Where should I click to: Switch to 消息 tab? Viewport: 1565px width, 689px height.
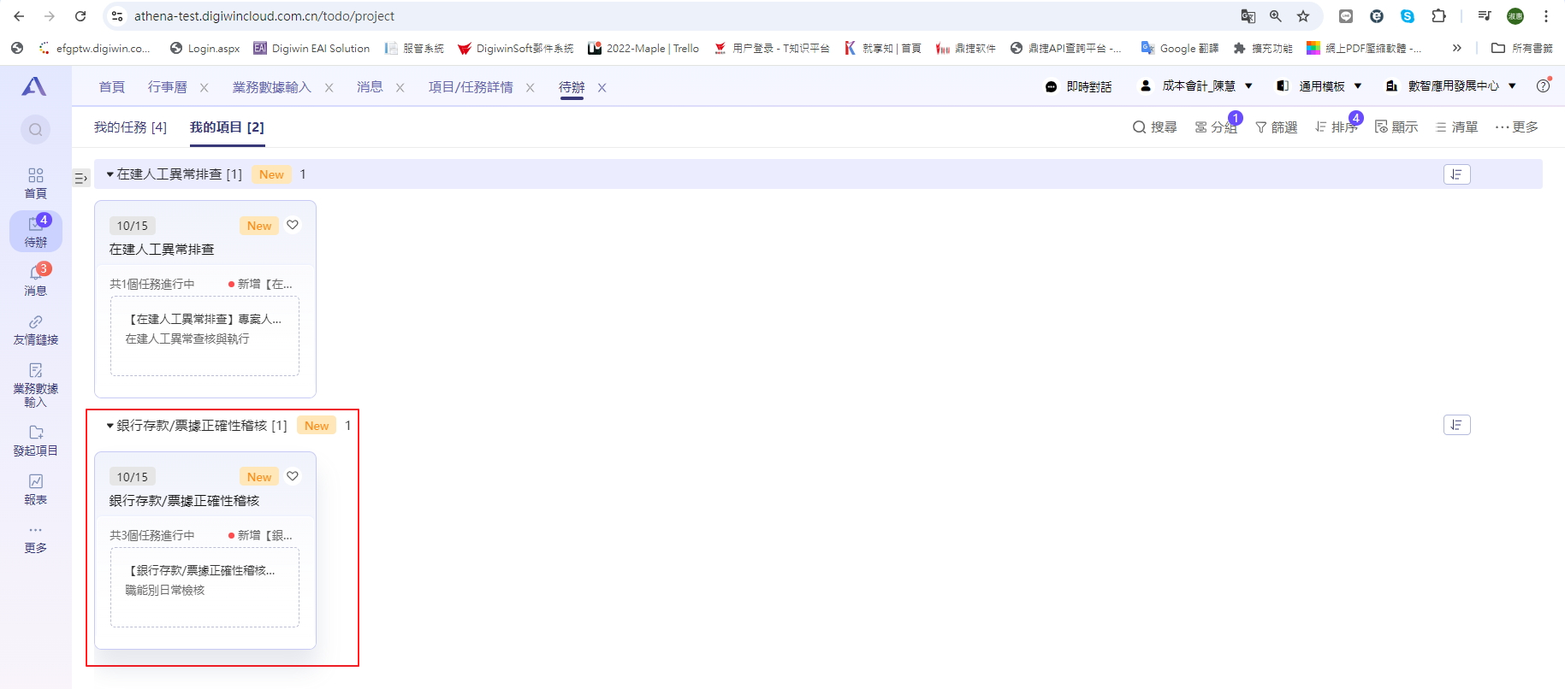[370, 87]
